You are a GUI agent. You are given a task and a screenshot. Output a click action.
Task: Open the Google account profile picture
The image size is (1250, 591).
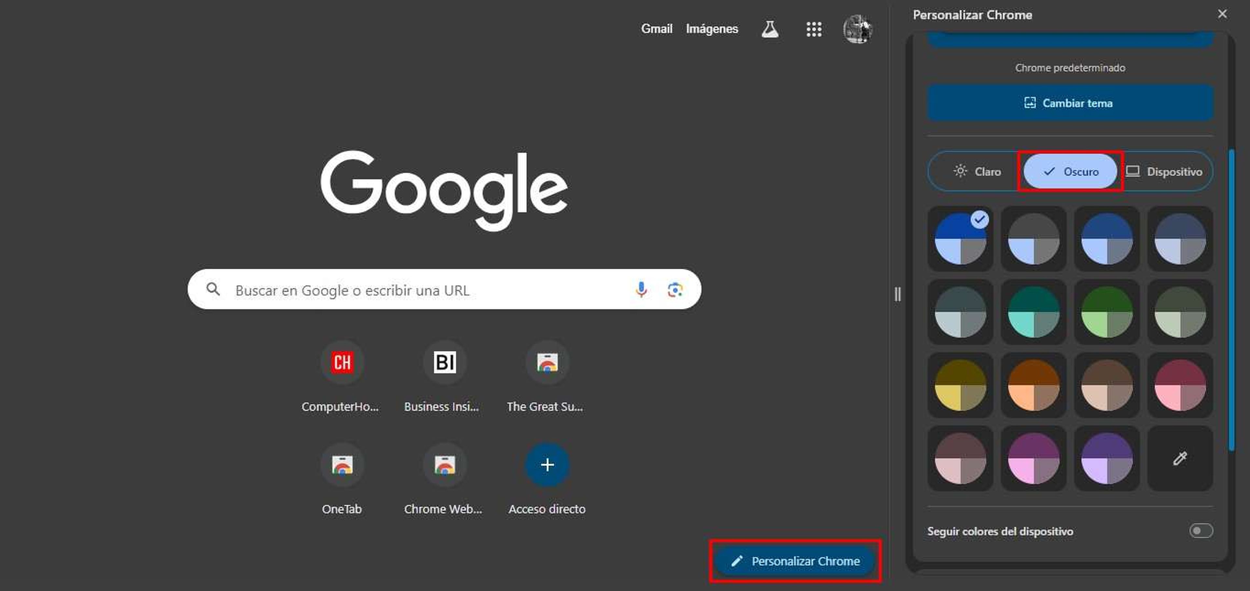tap(857, 29)
